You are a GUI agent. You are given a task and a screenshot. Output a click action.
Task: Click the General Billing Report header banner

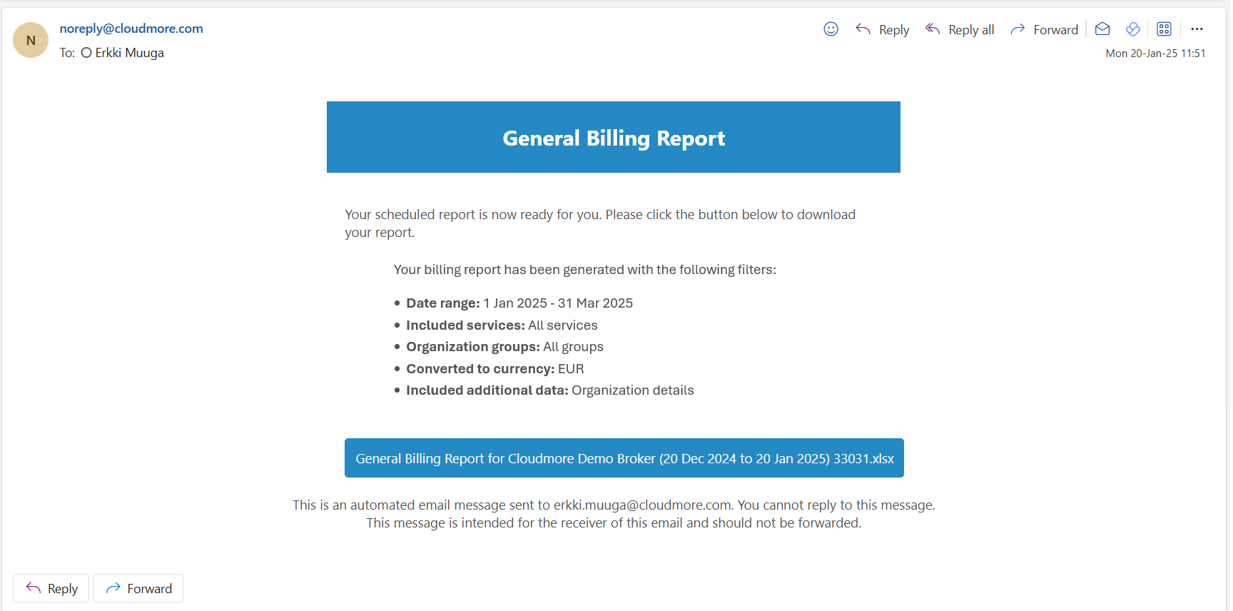pos(614,137)
